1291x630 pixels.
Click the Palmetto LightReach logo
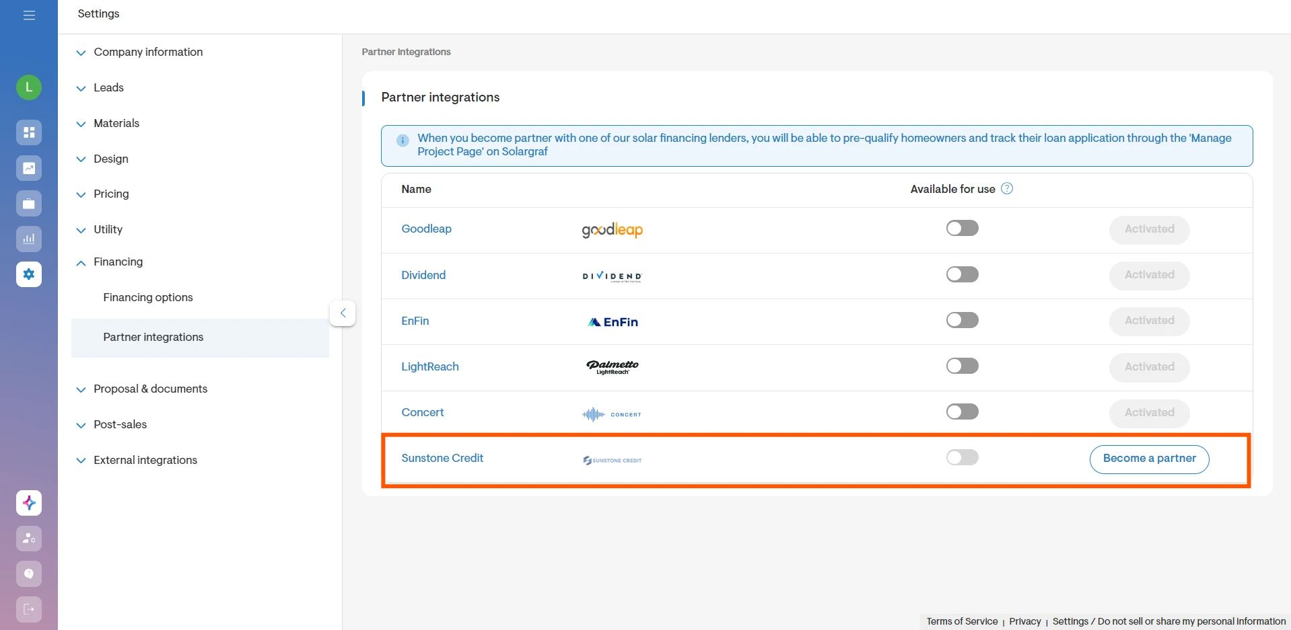pyautogui.click(x=613, y=367)
